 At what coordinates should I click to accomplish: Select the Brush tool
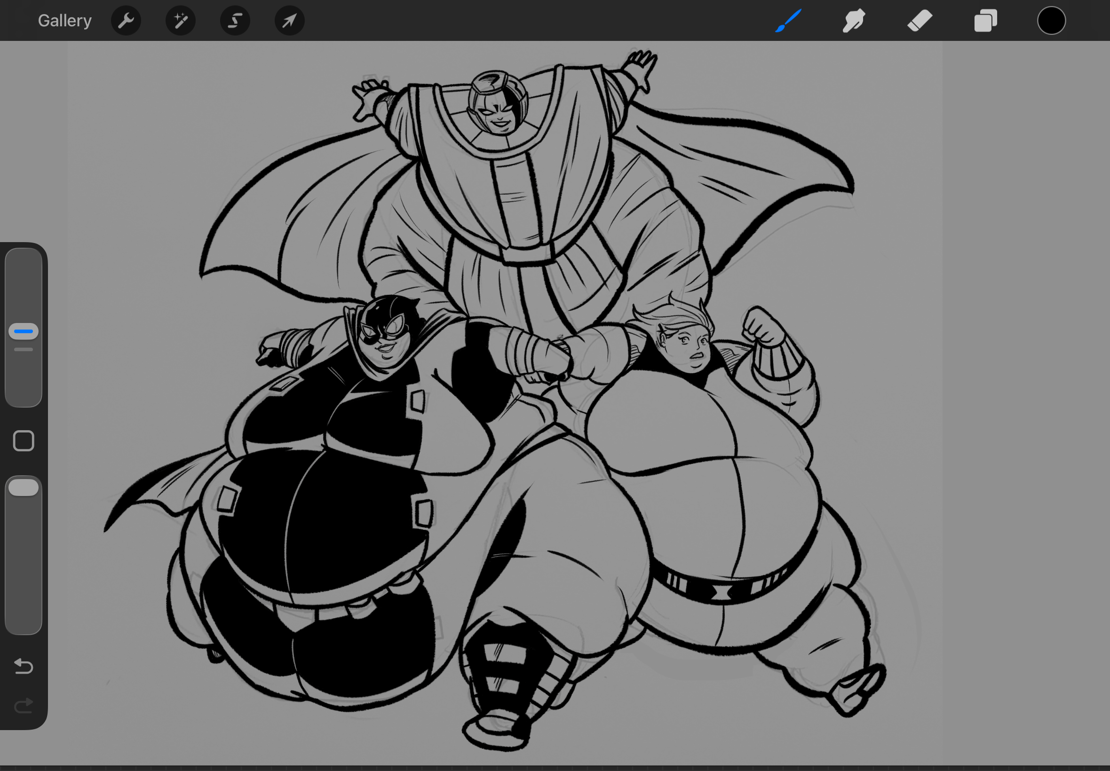tap(788, 21)
